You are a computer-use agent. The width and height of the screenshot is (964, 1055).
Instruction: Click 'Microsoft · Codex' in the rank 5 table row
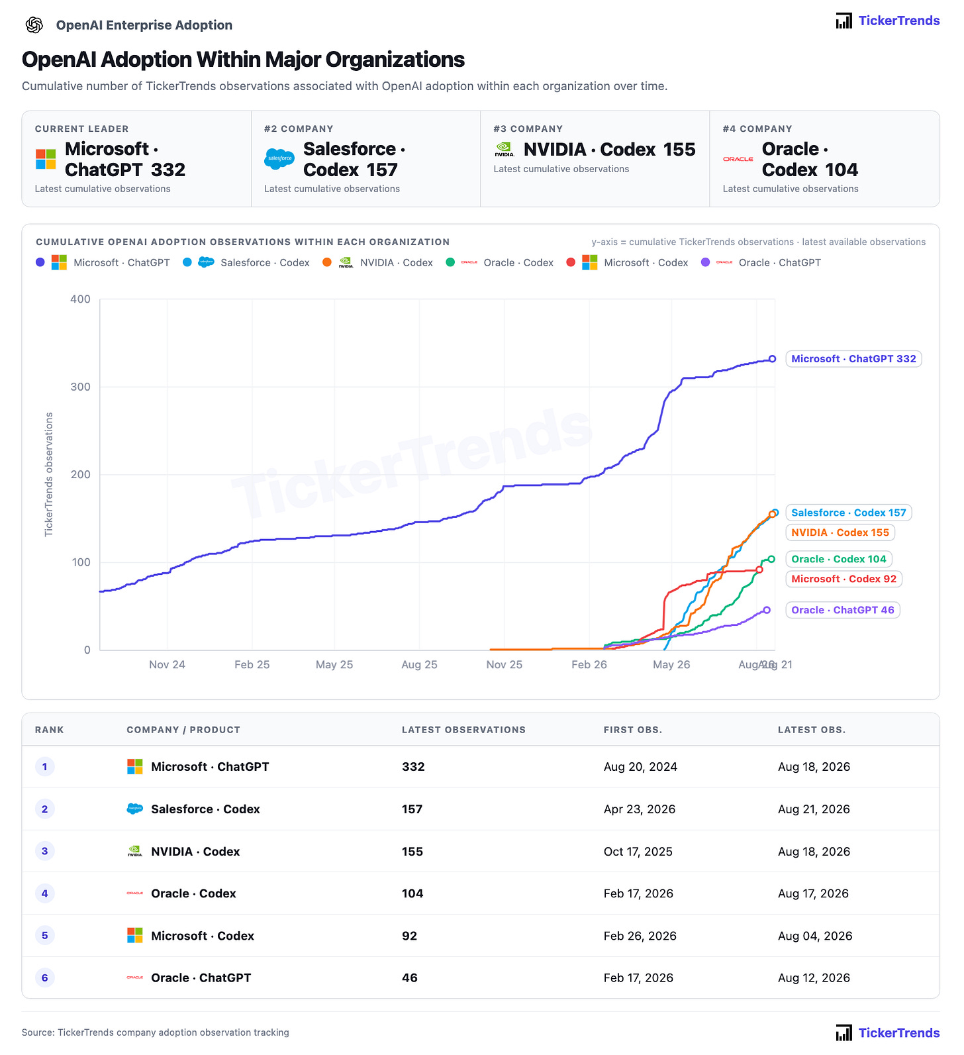coord(203,935)
